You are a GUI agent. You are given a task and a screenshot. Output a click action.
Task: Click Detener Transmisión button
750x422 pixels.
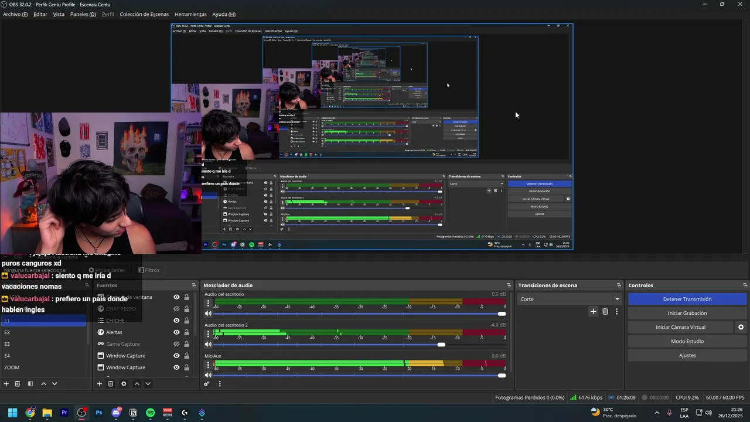point(687,299)
